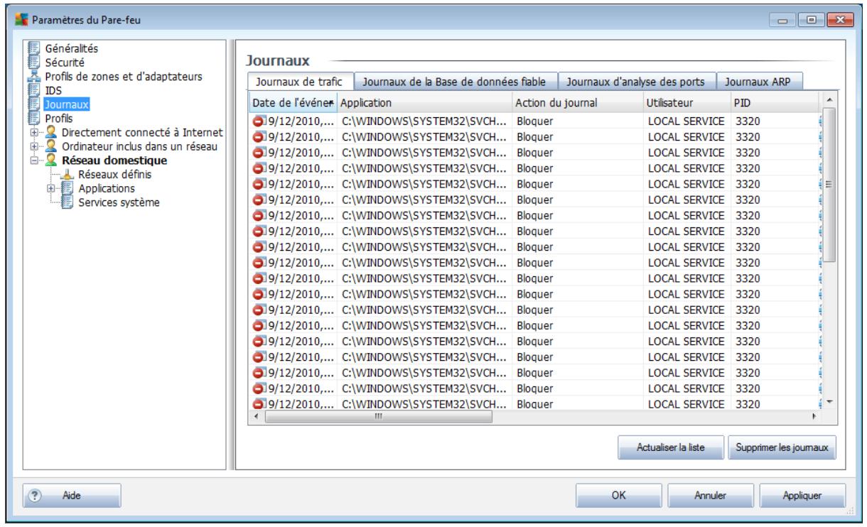Image resolution: width=867 pixels, height=527 pixels.
Task: Open Journaux de la Base de données fiable tab
Action: pyautogui.click(x=455, y=82)
